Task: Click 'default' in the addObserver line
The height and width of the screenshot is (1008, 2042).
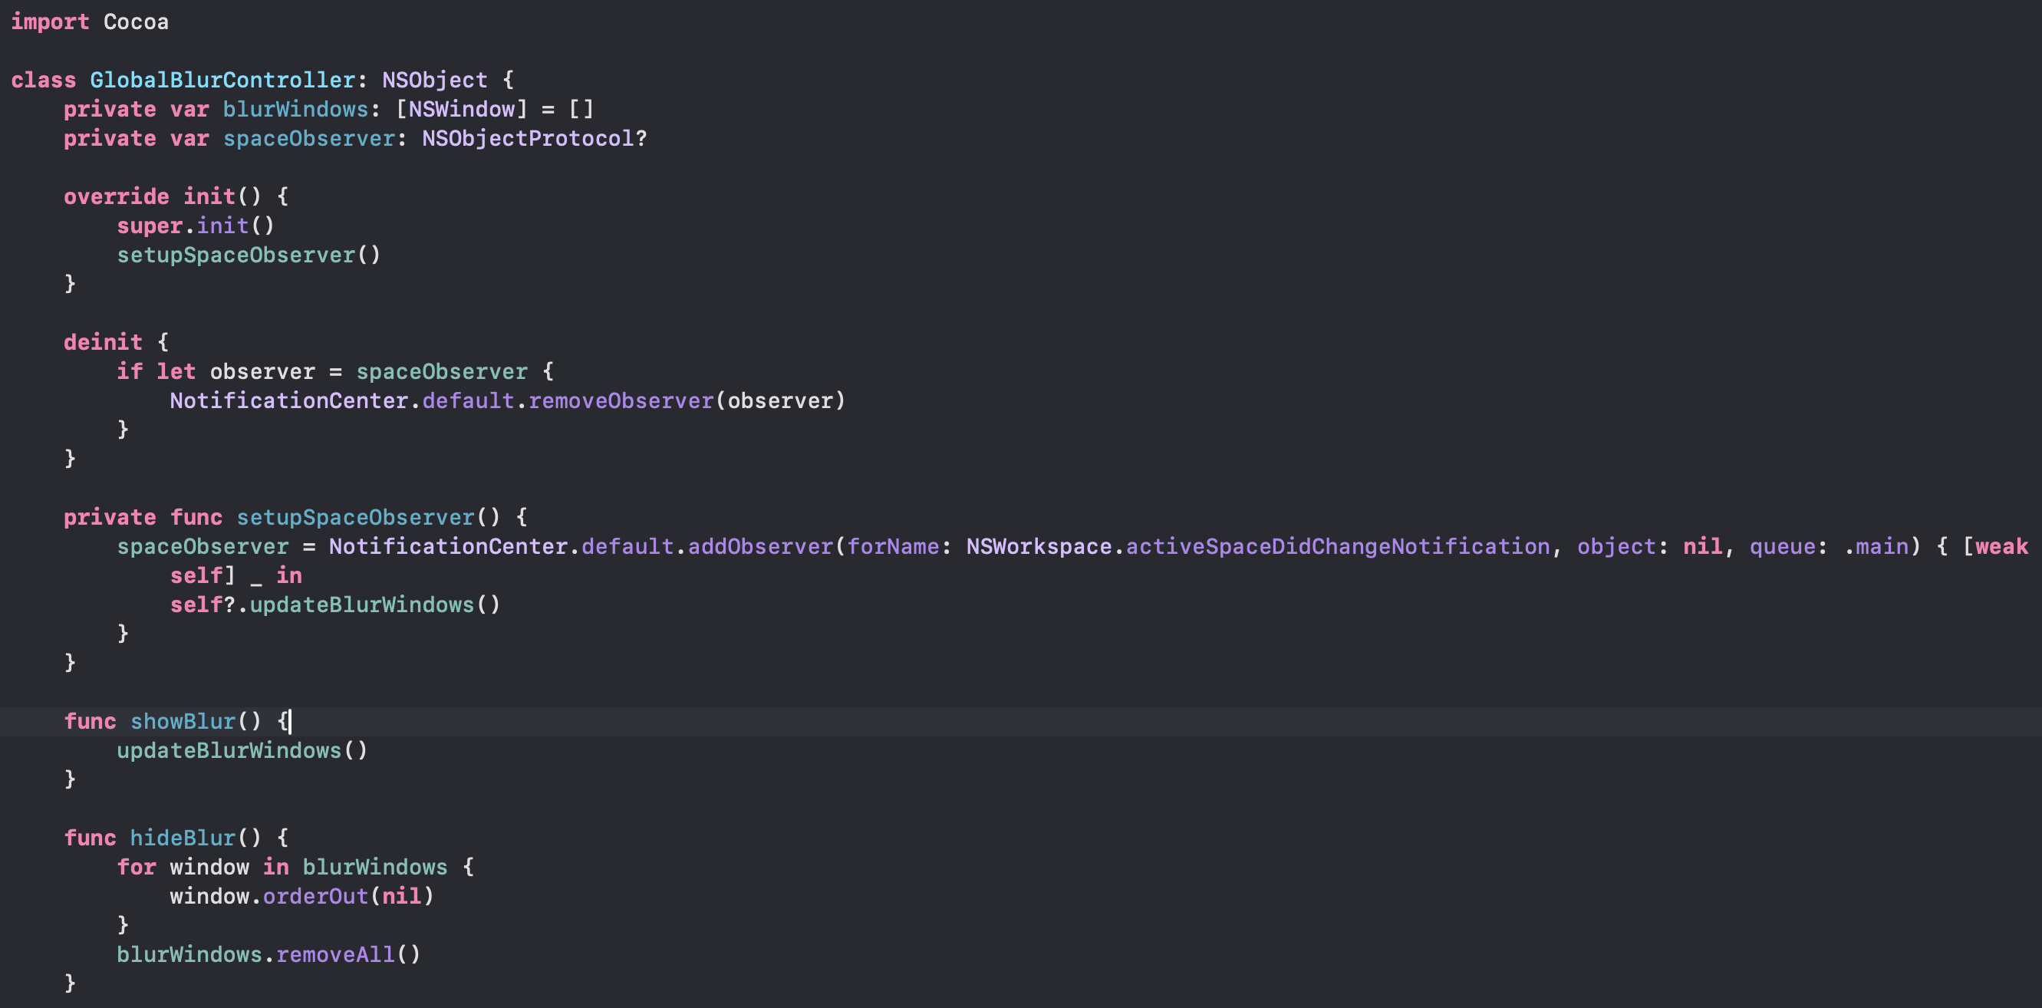Action: click(627, 547)
